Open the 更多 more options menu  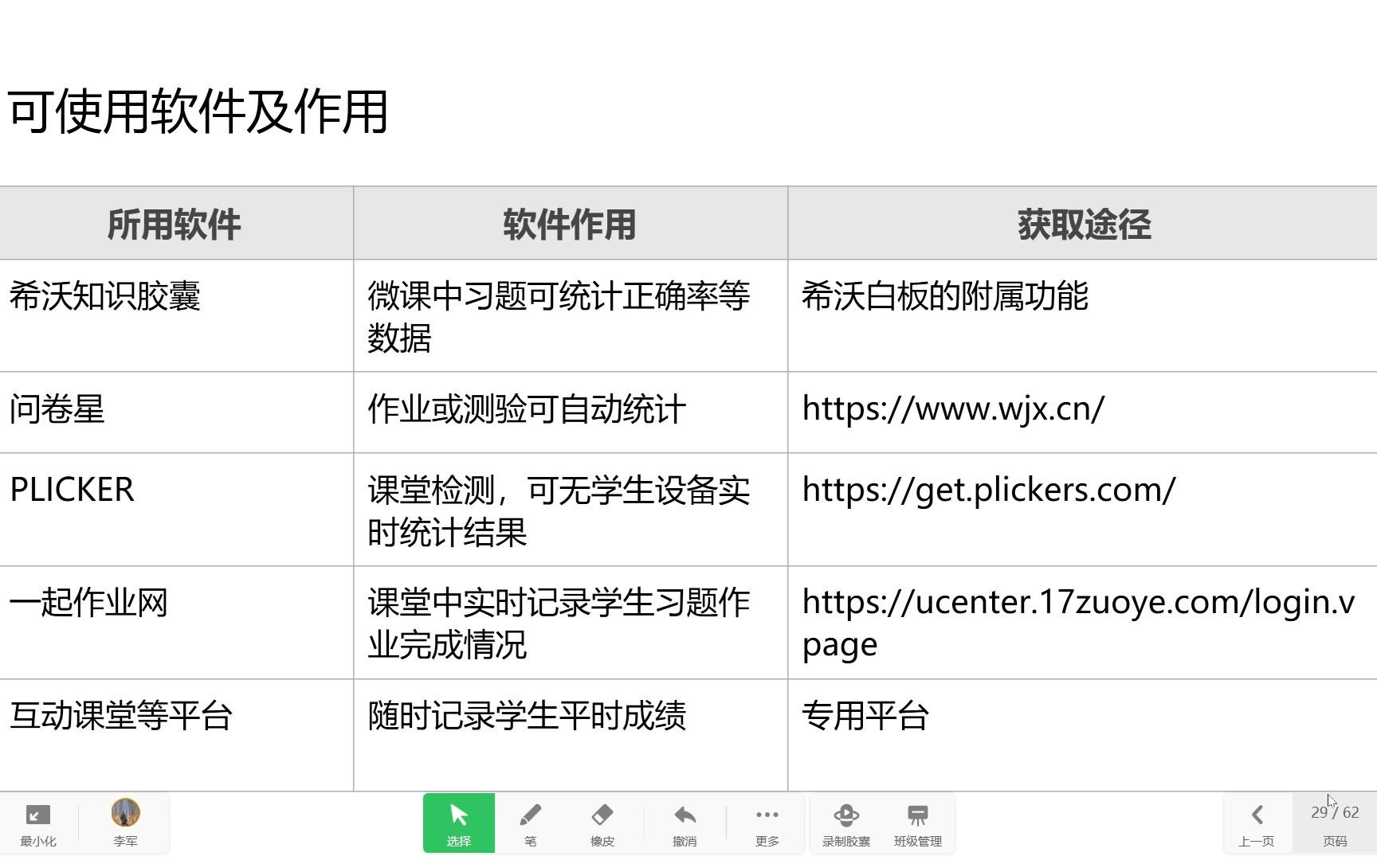767,823
